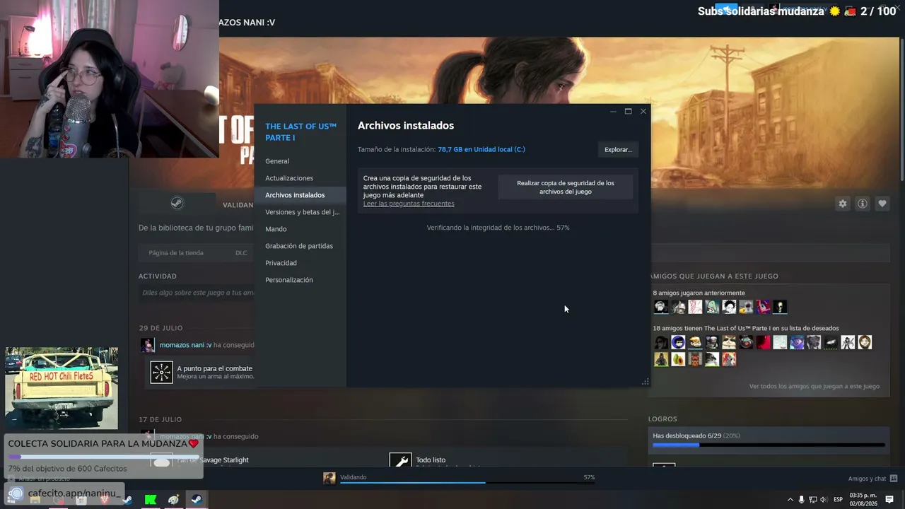
Task: Click the Todo listo achievement title
Action: click(431, 460)
